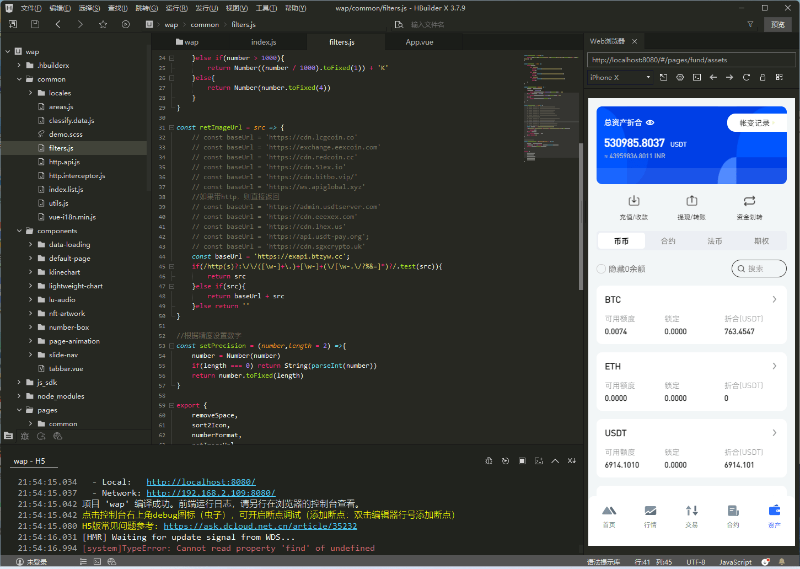The image size is (800, 569).
Task: Click the bookmark star icon in toolbar
Action: click(x=103, y=24)
